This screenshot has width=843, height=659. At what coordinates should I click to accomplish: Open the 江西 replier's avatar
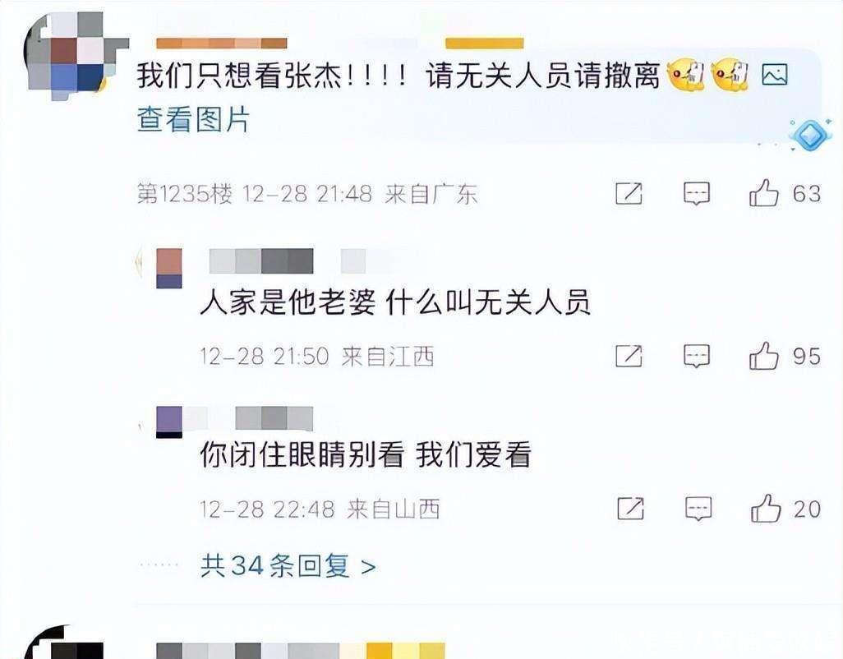tap(168, 268)
